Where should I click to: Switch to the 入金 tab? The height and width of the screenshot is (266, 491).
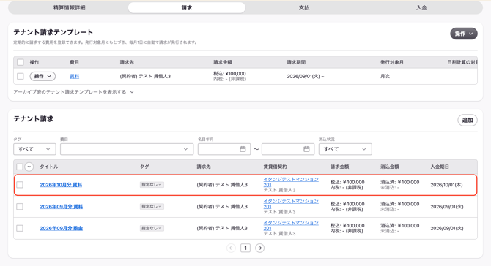point(421,8)
